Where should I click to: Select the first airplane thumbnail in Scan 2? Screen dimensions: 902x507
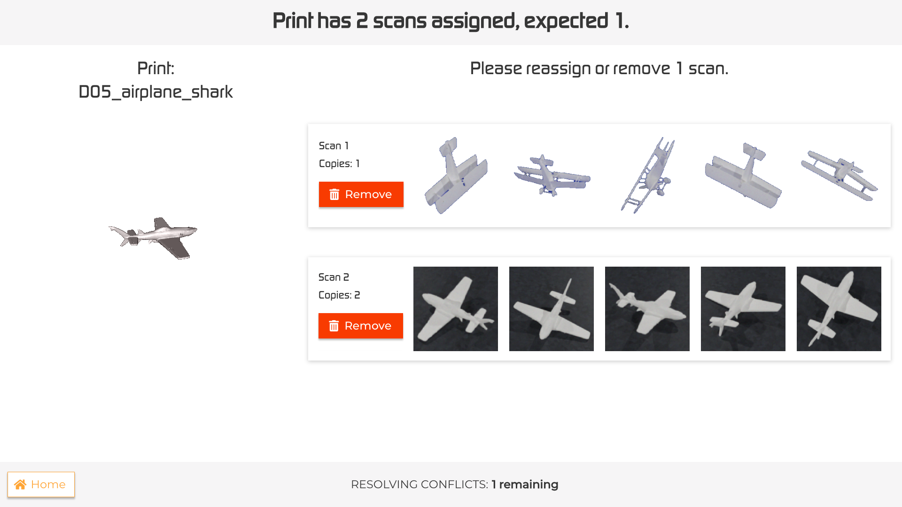[x=456, y=308]
